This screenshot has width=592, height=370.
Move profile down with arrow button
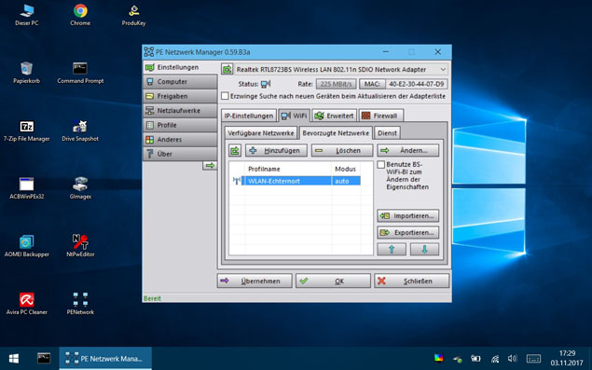click(424, 249)
